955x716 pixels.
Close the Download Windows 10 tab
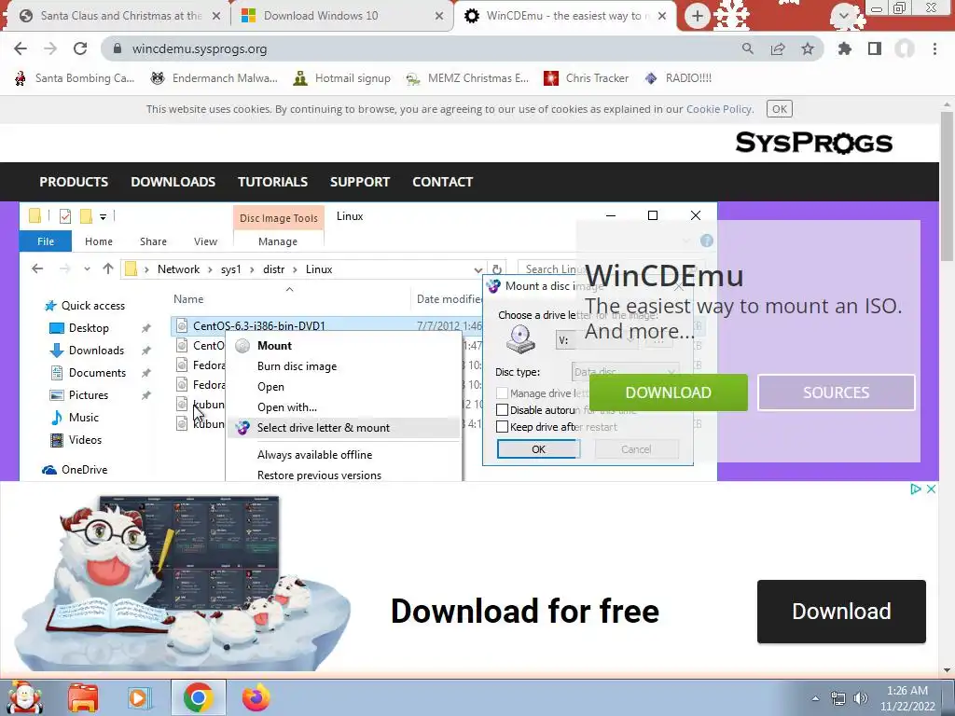pyautogui.click(x=439, y=16)
